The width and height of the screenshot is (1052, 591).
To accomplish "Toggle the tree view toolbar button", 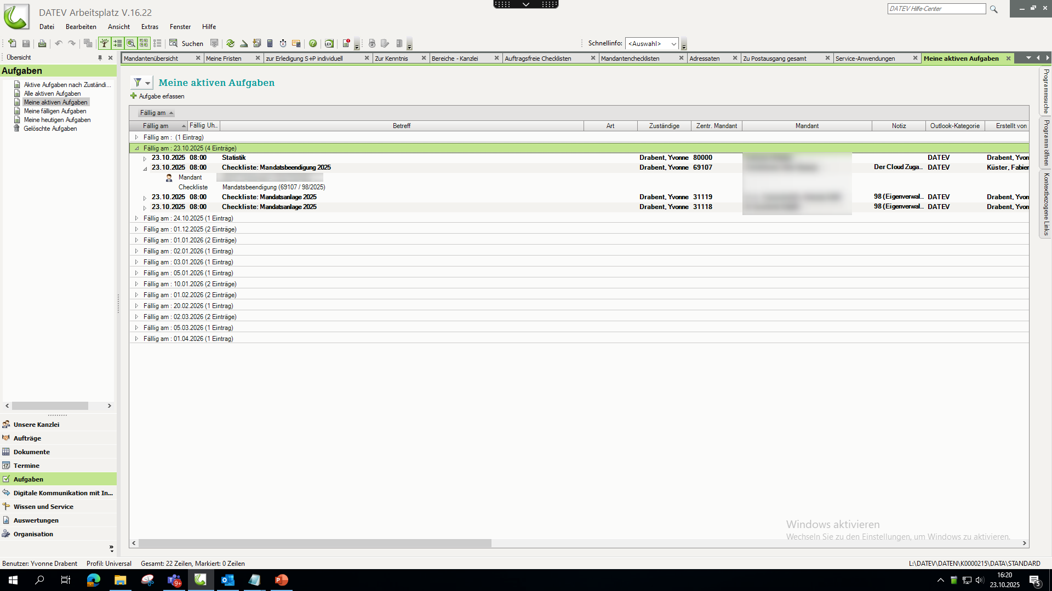I will pos(104,44).
